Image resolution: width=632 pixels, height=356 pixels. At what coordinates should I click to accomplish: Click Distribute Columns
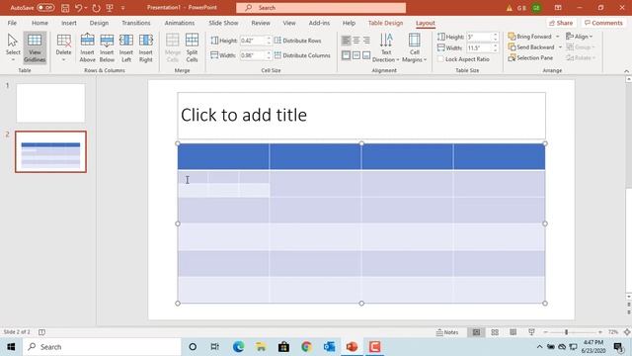coord(302,55)
